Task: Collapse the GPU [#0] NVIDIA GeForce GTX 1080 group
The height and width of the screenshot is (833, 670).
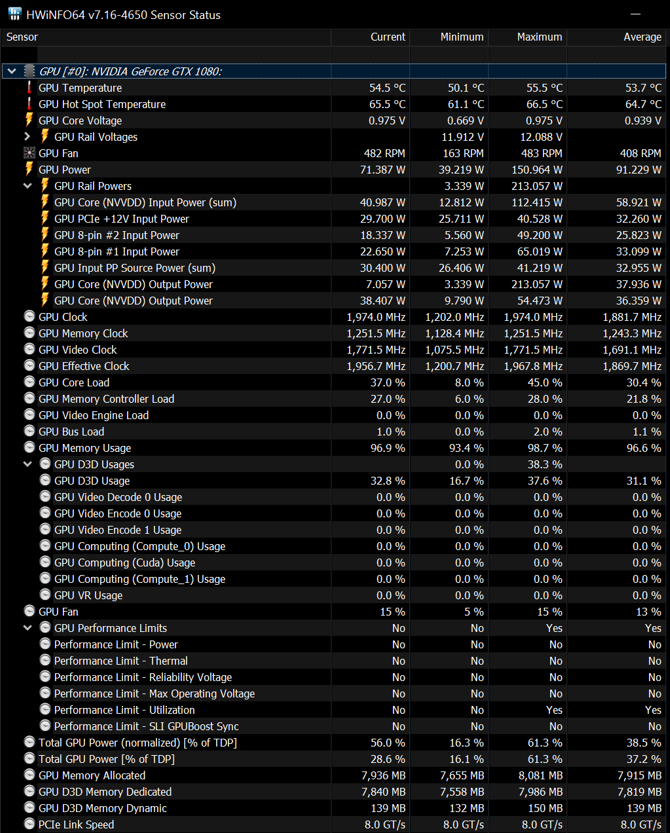Action: click(x=12, y=71)
